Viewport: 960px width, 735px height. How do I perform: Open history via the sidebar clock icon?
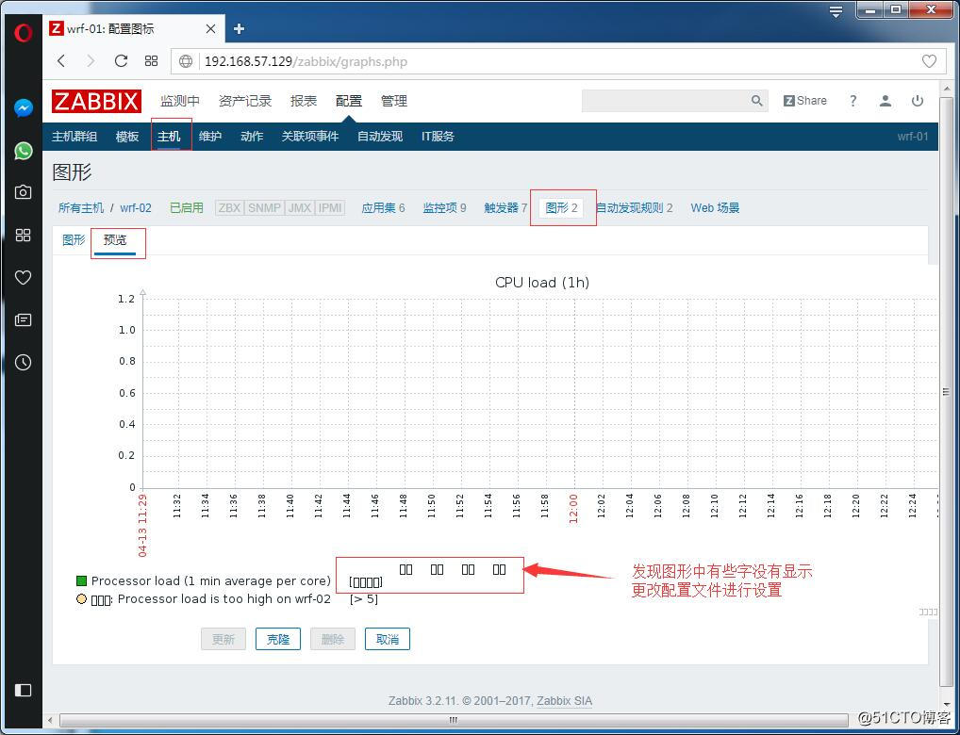23,362
